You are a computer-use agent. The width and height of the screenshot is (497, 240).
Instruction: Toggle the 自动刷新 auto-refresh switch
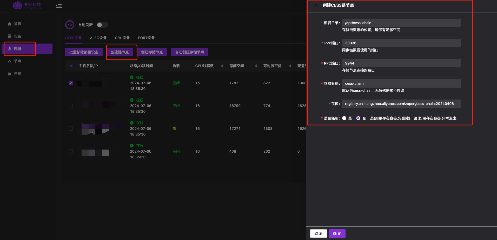[102, 25]
